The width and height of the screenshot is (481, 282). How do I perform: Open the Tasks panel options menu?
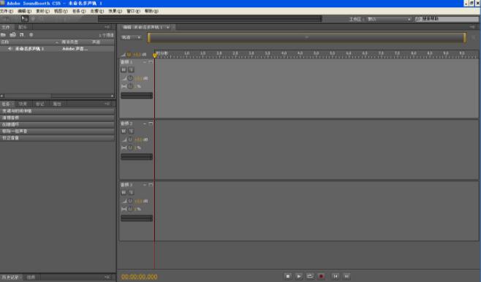[107, 104]
